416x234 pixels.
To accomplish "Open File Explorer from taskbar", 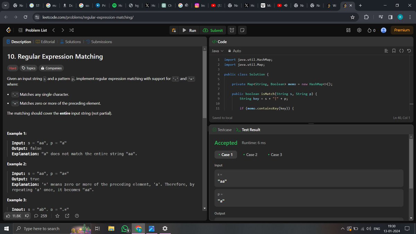I will click(x=111, y=228).
